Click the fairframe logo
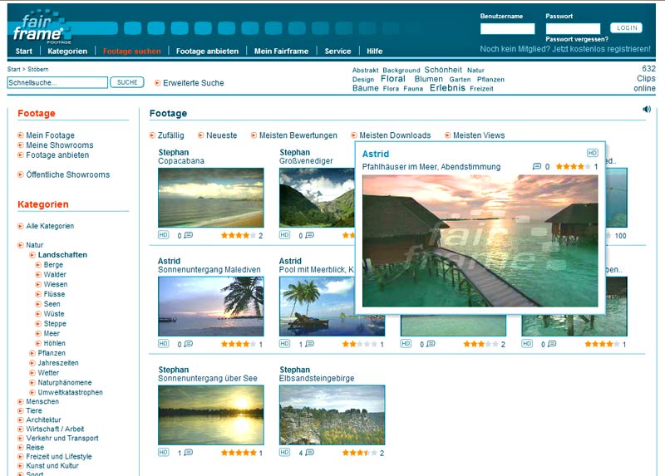Viewport: 665px width, 476px height. tap(38, 28)
